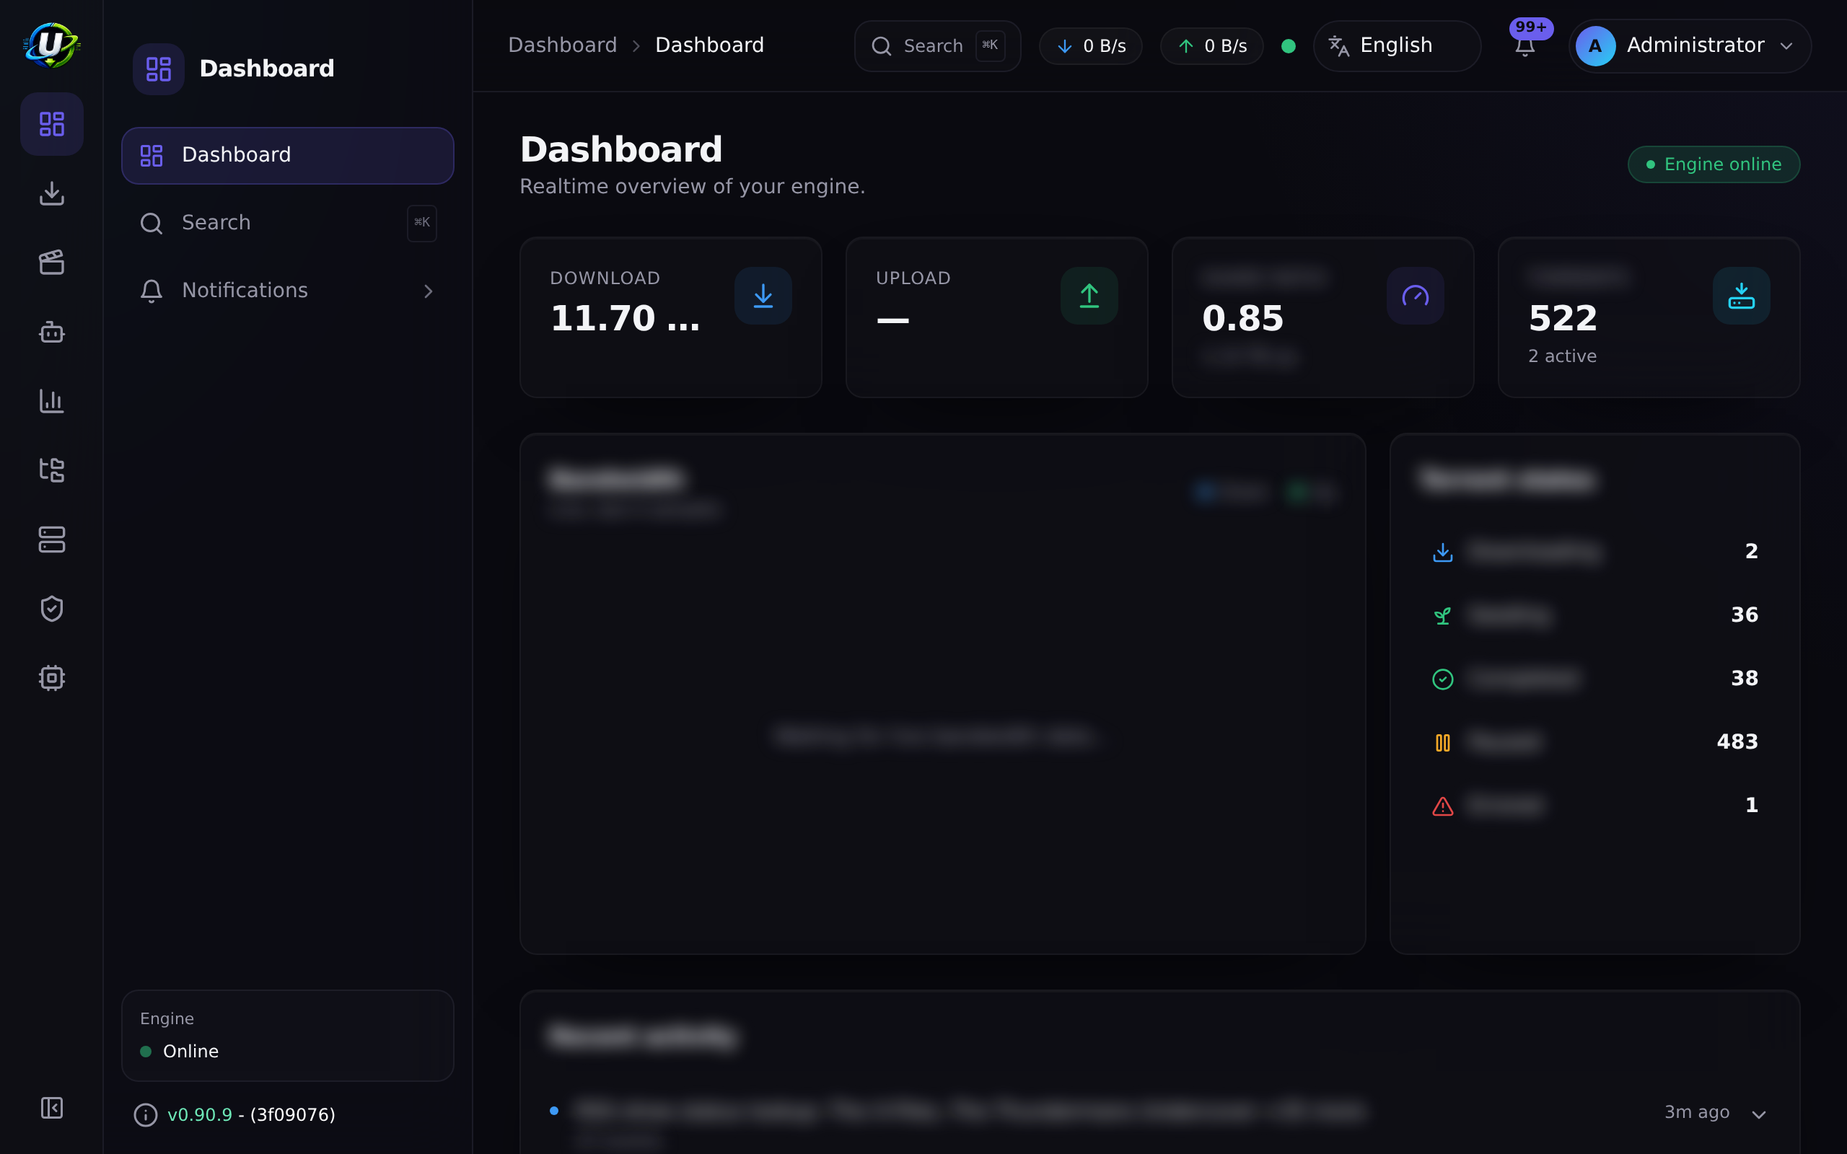Expand the Notifications sidebar chevron

point(428,291)
